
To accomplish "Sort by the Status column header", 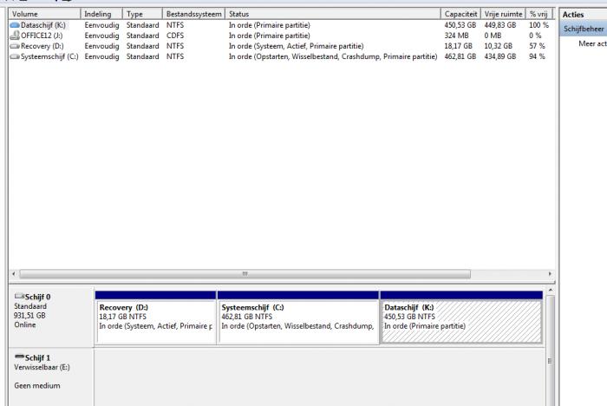I will click(x=333, y=14).
